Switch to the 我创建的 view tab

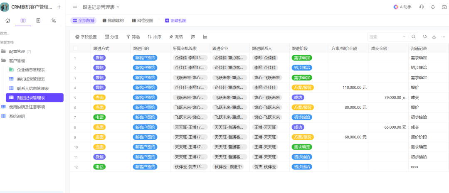tap(113, 20)
